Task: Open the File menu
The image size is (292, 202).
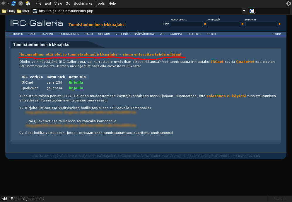Action: pos(38,3)
